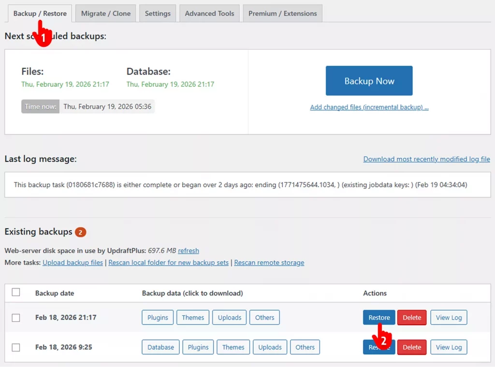This screenshot has height=367, width=495.
Task: Open Upload backup files
Action: [73, 262]
